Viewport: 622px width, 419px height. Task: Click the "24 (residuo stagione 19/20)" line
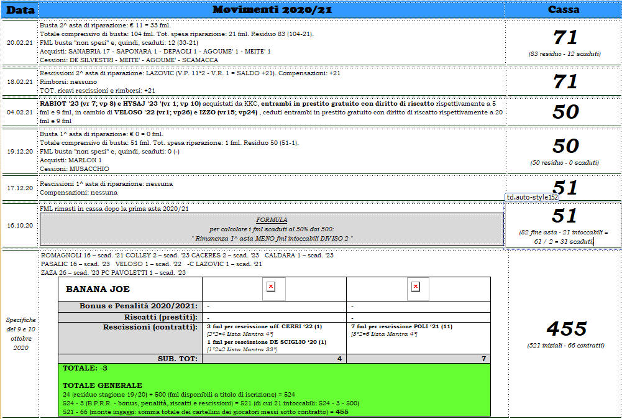coord(179,395)
